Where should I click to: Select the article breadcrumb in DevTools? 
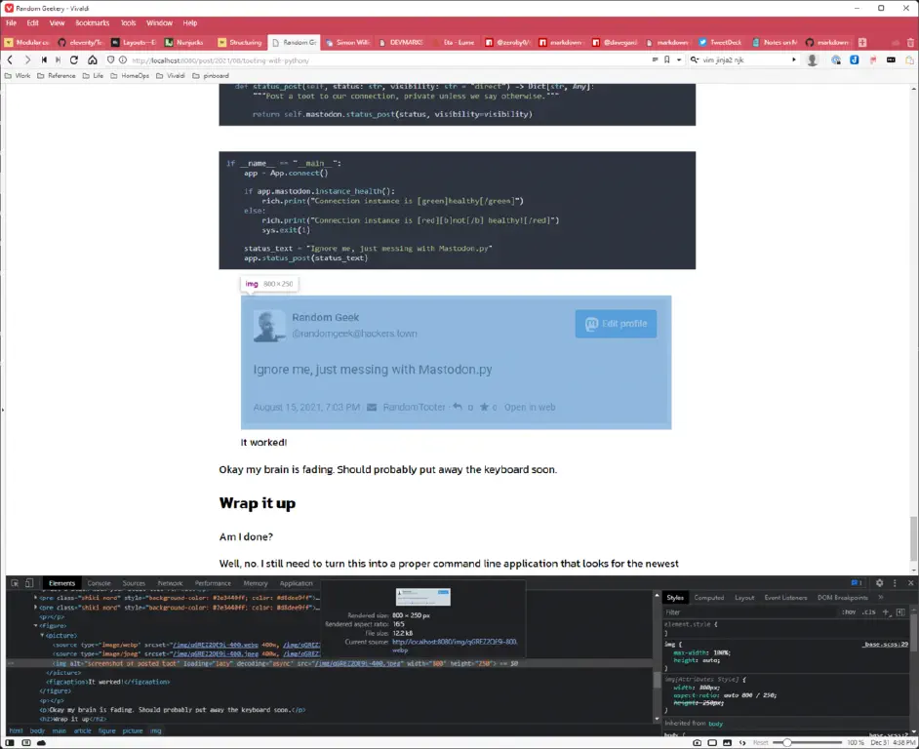pyautogui.click(x=83, y=730)
